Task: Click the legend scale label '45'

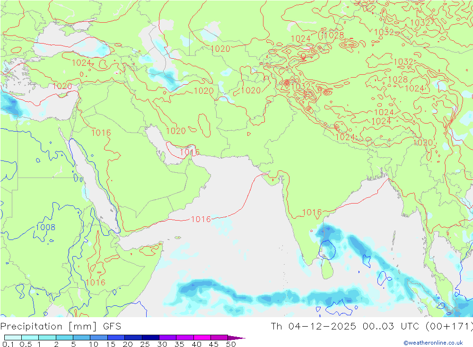Action: pyautogui.click(x=214, y=344)
